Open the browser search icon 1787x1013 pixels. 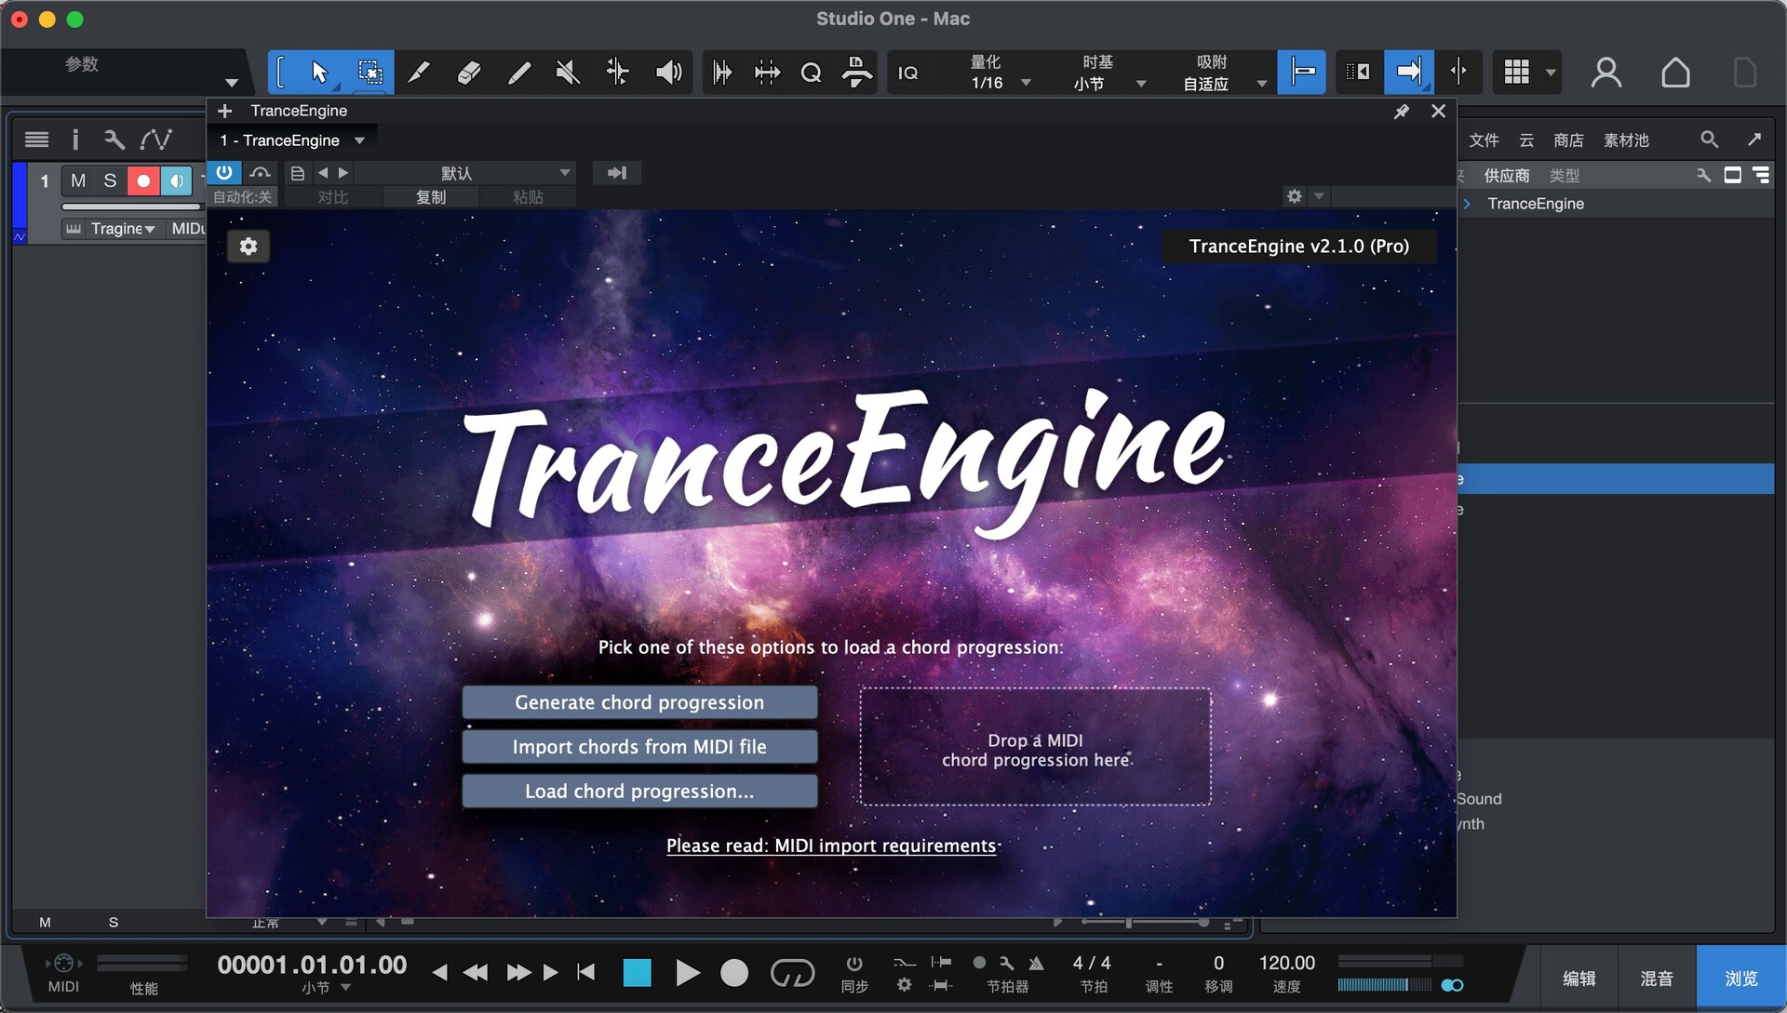click(1709, 140)
